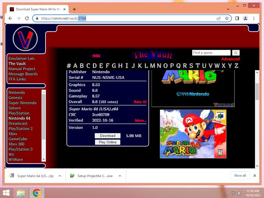Click letter Z in the alphabet index
Viewport: 264px width, 198px height.
(x=236, y=65)
